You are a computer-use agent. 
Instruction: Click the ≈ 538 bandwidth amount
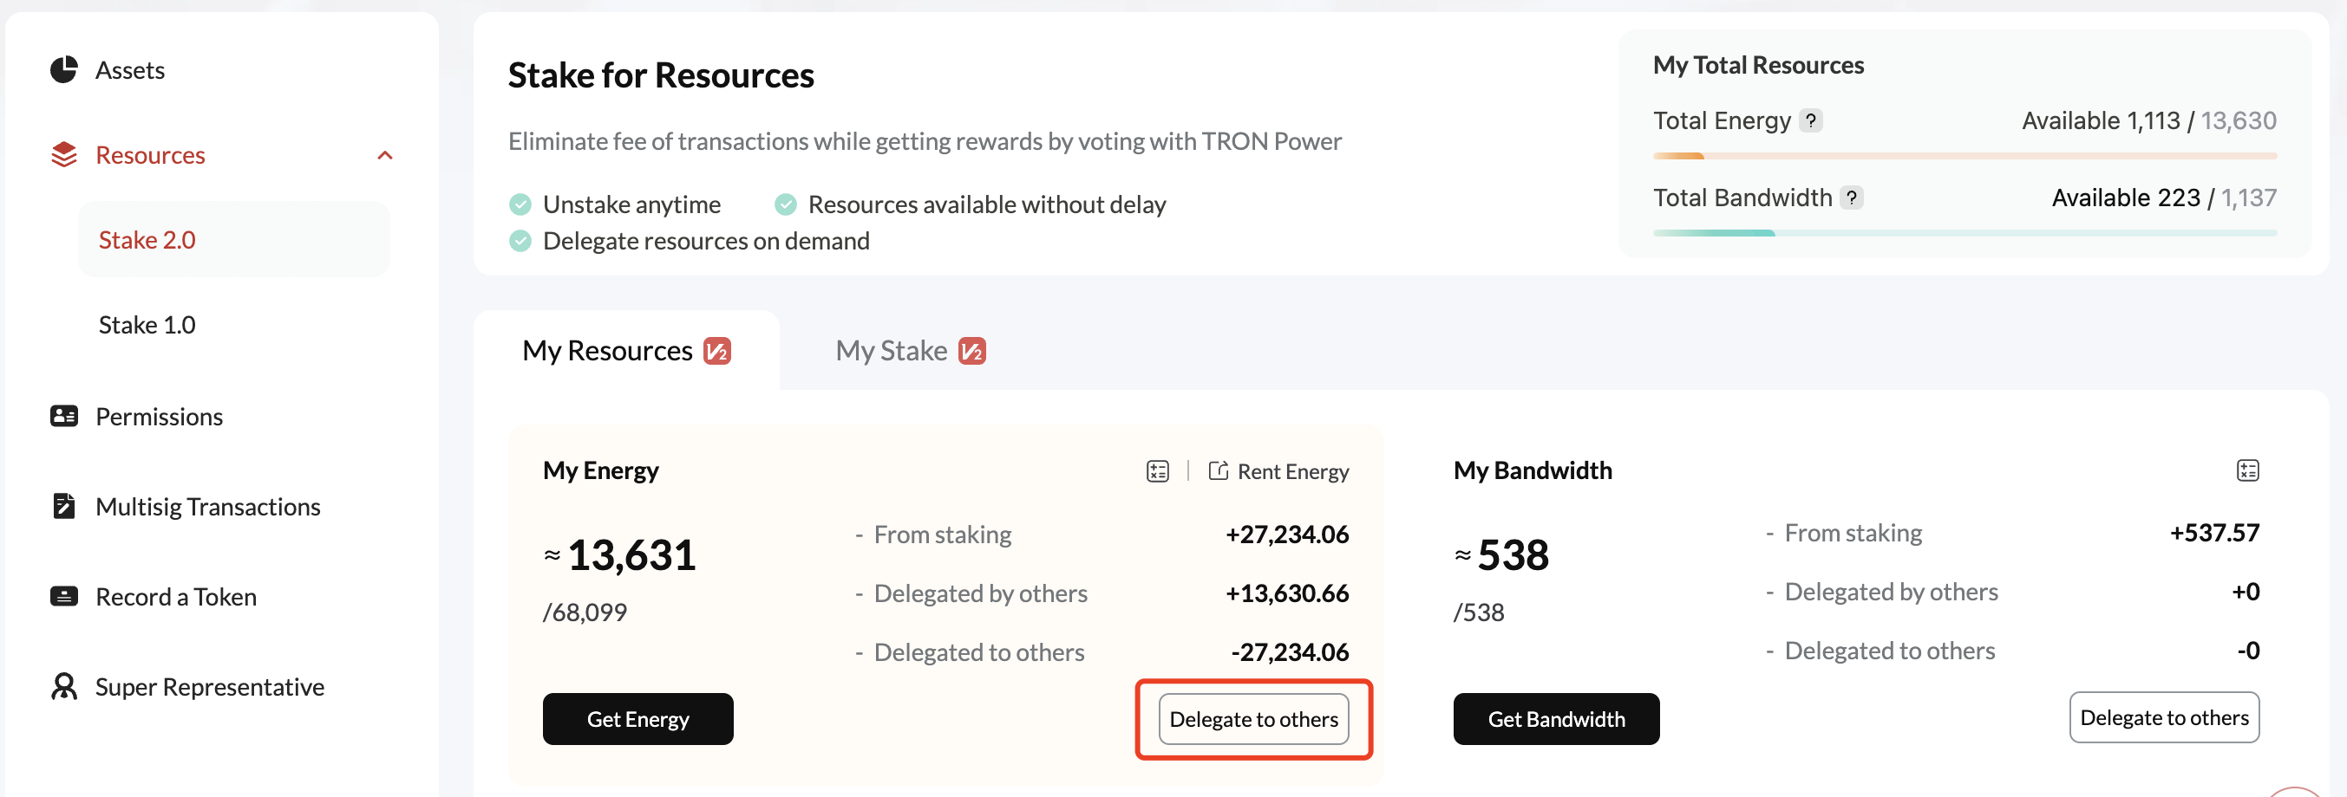pyautogui.click(x=1501, y=555)
